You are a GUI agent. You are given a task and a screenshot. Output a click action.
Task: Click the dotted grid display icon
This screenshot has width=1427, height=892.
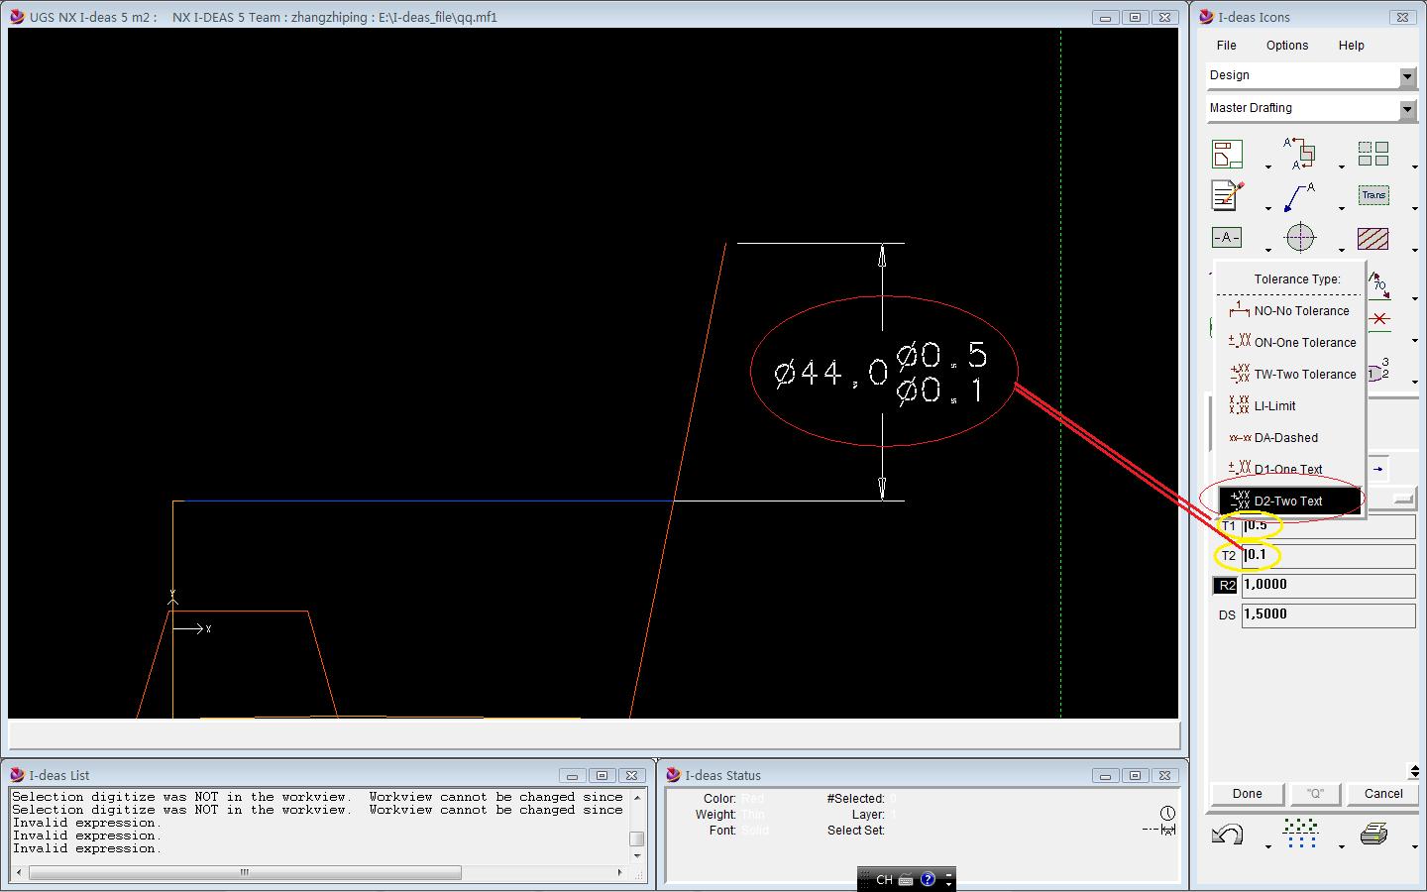pos(1300,834)
